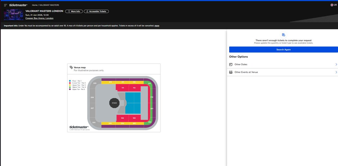Click the 'VALORANT MASTERS LONDON' event title

point(44,11)
